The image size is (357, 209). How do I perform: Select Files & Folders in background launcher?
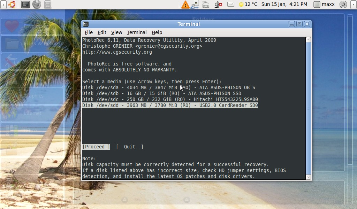point(32,44)
